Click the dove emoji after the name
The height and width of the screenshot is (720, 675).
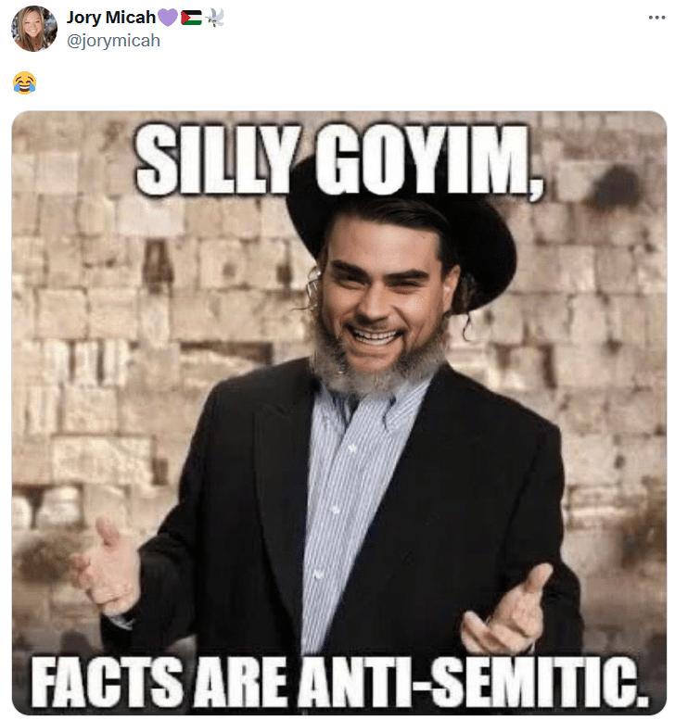(214, 18)
